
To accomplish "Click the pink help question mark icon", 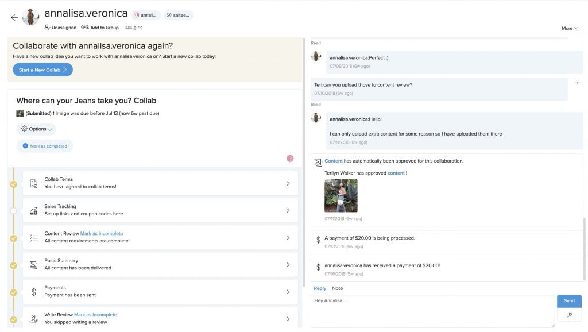I will coord(290,159).
